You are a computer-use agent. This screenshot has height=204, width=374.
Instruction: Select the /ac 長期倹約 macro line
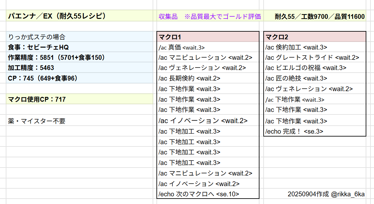pos(189,78)
